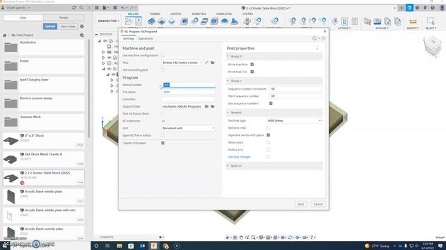Screen dimensions: 446x250
Task: Open the Help question mark icon
Action: point(433,8)
